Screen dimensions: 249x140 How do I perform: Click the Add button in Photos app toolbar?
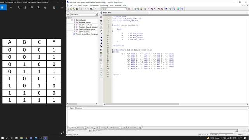click(x=11, y=7)
